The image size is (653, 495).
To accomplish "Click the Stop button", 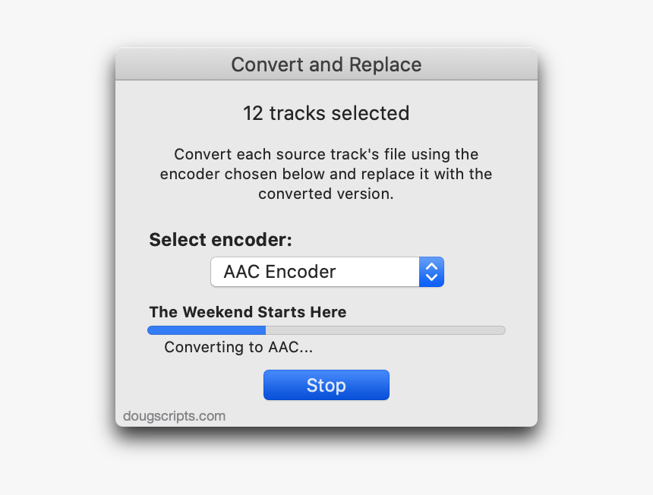I will pos(326,385).
